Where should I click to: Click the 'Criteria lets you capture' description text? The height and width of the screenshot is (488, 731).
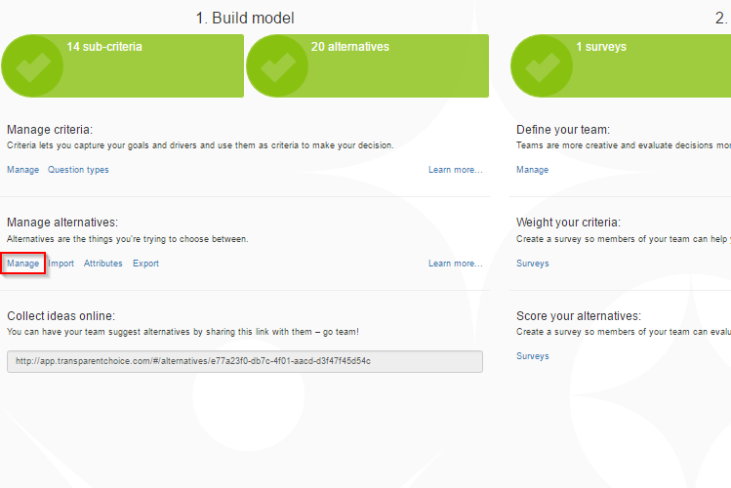200,145
